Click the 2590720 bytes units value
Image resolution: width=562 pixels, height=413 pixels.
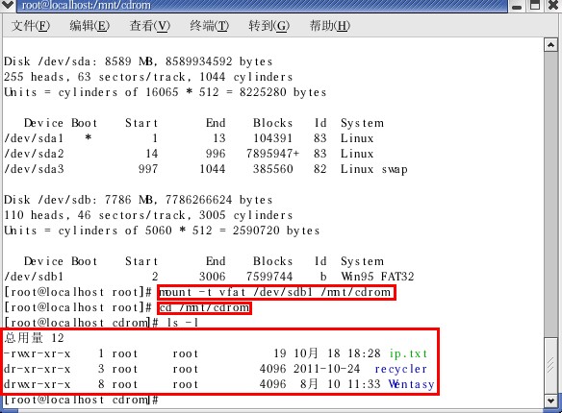coord(276,231)
